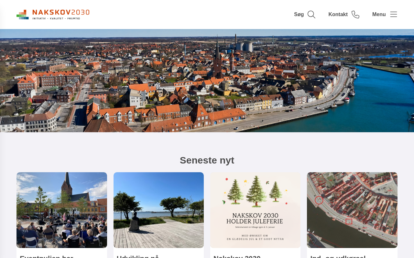The height and width of the screenshot is (258, 414).
Task: Click the aerial Nakskov city hero image
Action: tap(207, 81)
